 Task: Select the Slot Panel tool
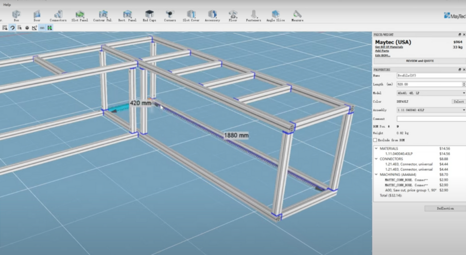point(80,16)
